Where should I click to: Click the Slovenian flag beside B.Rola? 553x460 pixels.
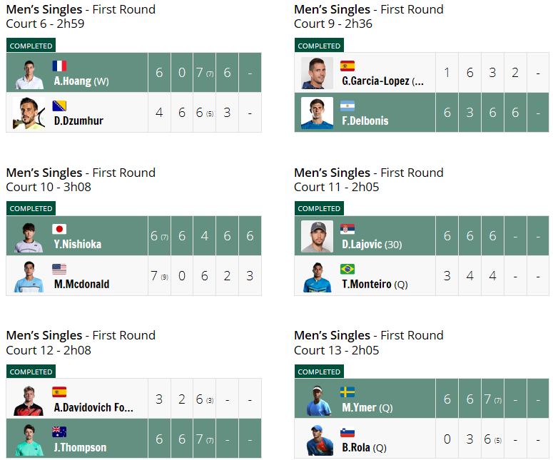(x=347, y=432)
